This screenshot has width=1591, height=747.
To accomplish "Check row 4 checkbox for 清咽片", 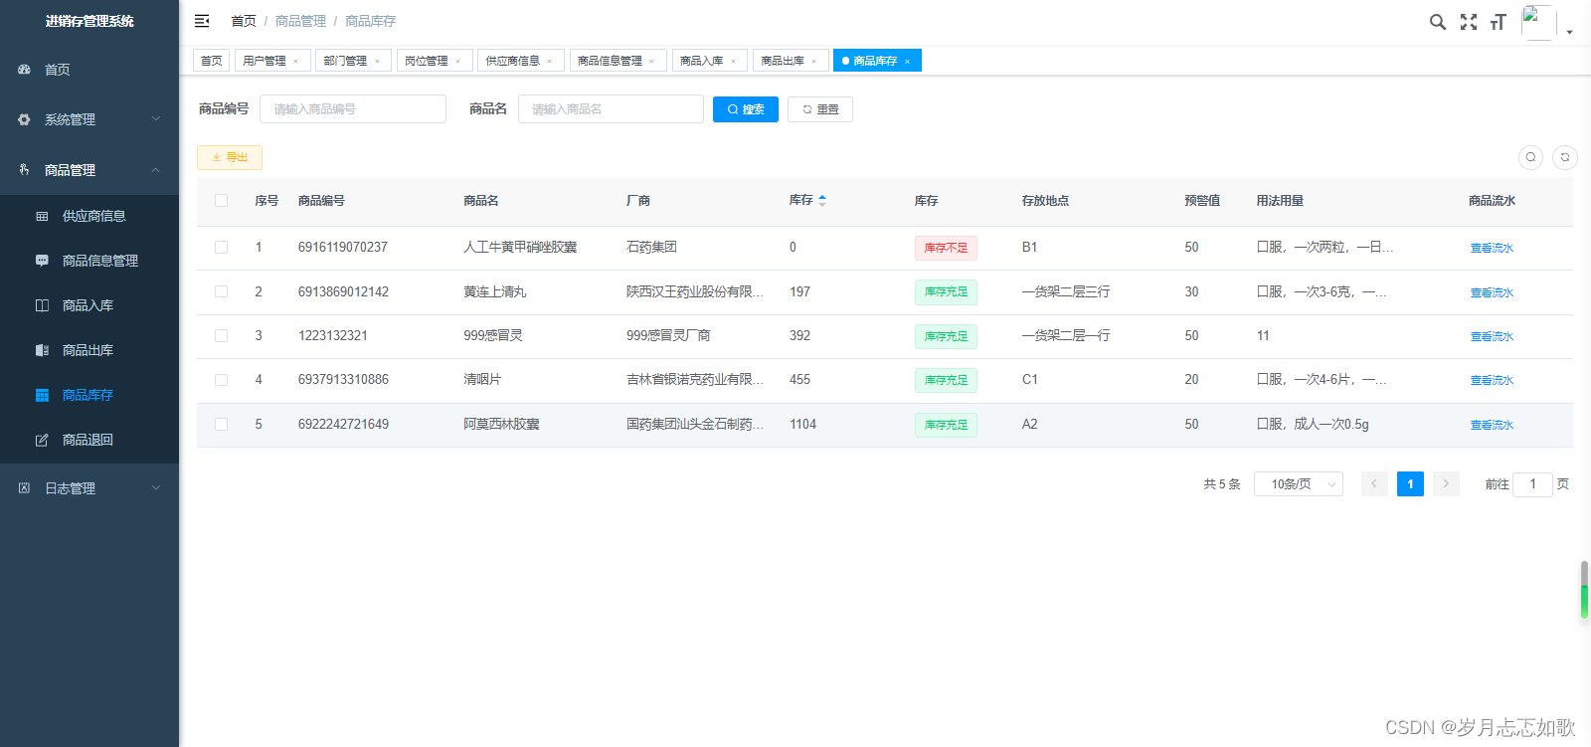I will click(x=221, y=380).
